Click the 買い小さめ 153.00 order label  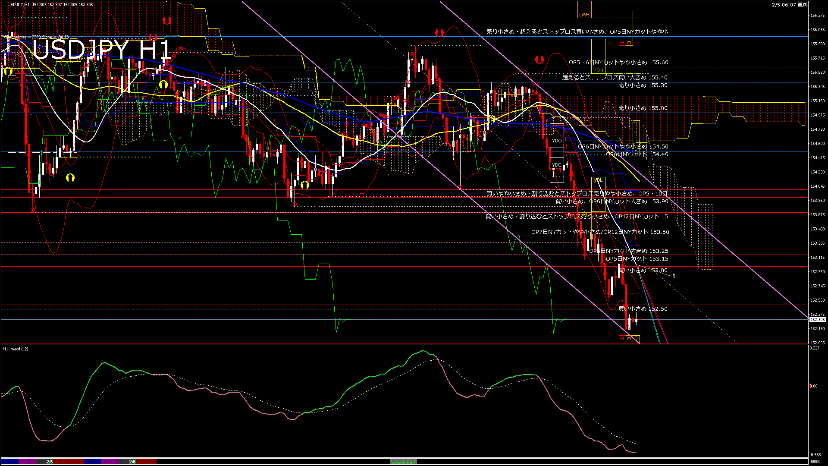(x=643, y=271)
